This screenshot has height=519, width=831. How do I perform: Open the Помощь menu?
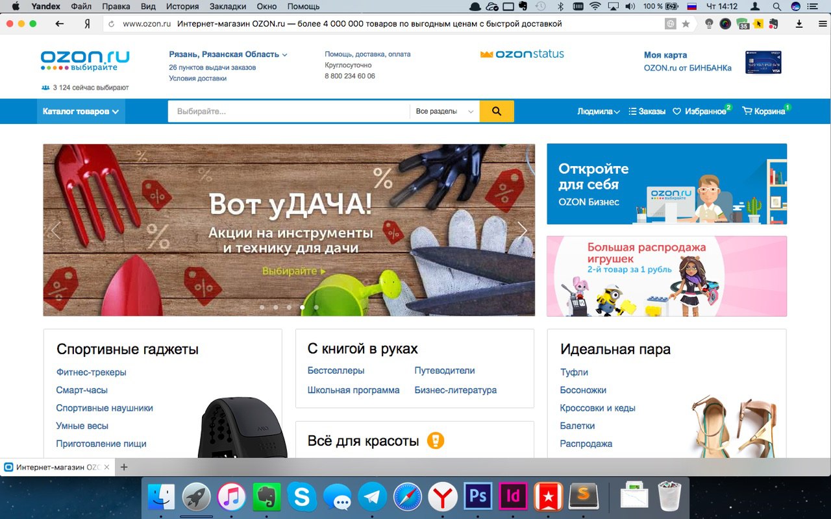303,6
